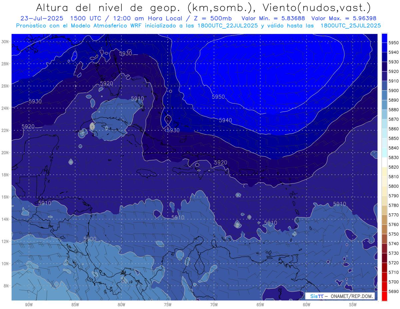Image resolution: width=400 pixels, height=309 pixels.
Task: Click the 70W longitude axis label
Action: [x=214, y=304]
